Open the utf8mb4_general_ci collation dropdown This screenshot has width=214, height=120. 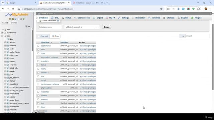click(82, 27)
